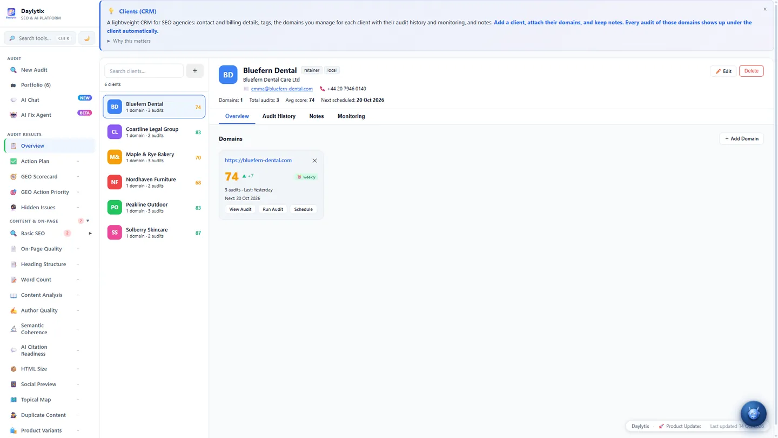Delete the Bluefern Dental client
The height and width of the screenshot is (438, 778).
pyautogui.click(x=752, y=71)
